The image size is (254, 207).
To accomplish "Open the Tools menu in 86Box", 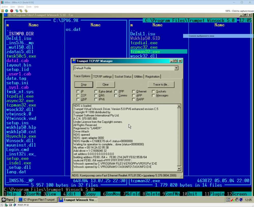I will 29,7.
